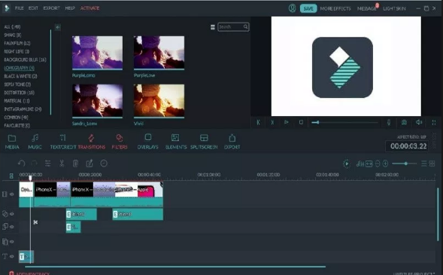The image size is (443, 275).
Task: Zoom in the timeline with plus icon
Action: [385, 163]
